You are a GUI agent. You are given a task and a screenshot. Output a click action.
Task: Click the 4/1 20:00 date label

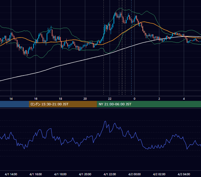tap(85, 174)
